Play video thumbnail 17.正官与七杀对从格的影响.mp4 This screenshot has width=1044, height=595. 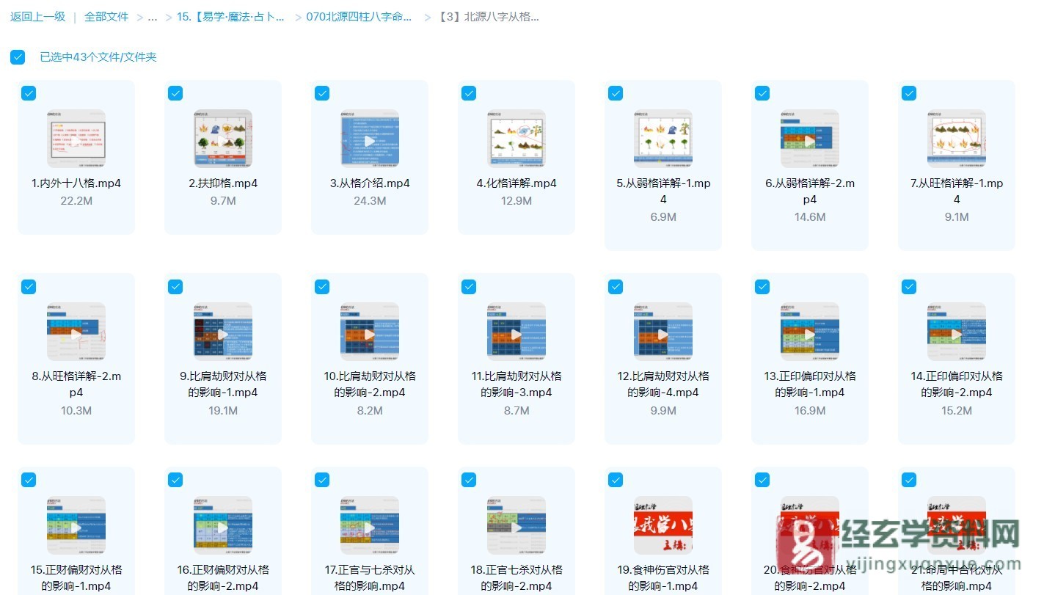370,525
